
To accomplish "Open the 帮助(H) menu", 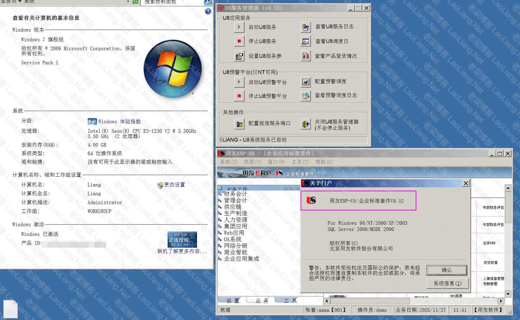I will [324, 162].
